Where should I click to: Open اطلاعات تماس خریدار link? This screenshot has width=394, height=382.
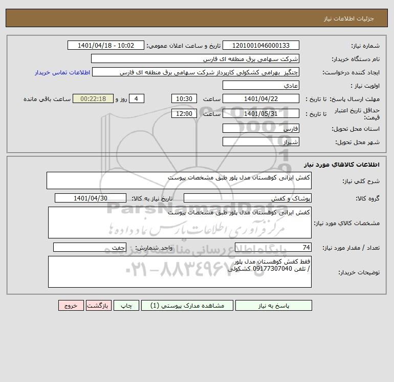point(62,72)
